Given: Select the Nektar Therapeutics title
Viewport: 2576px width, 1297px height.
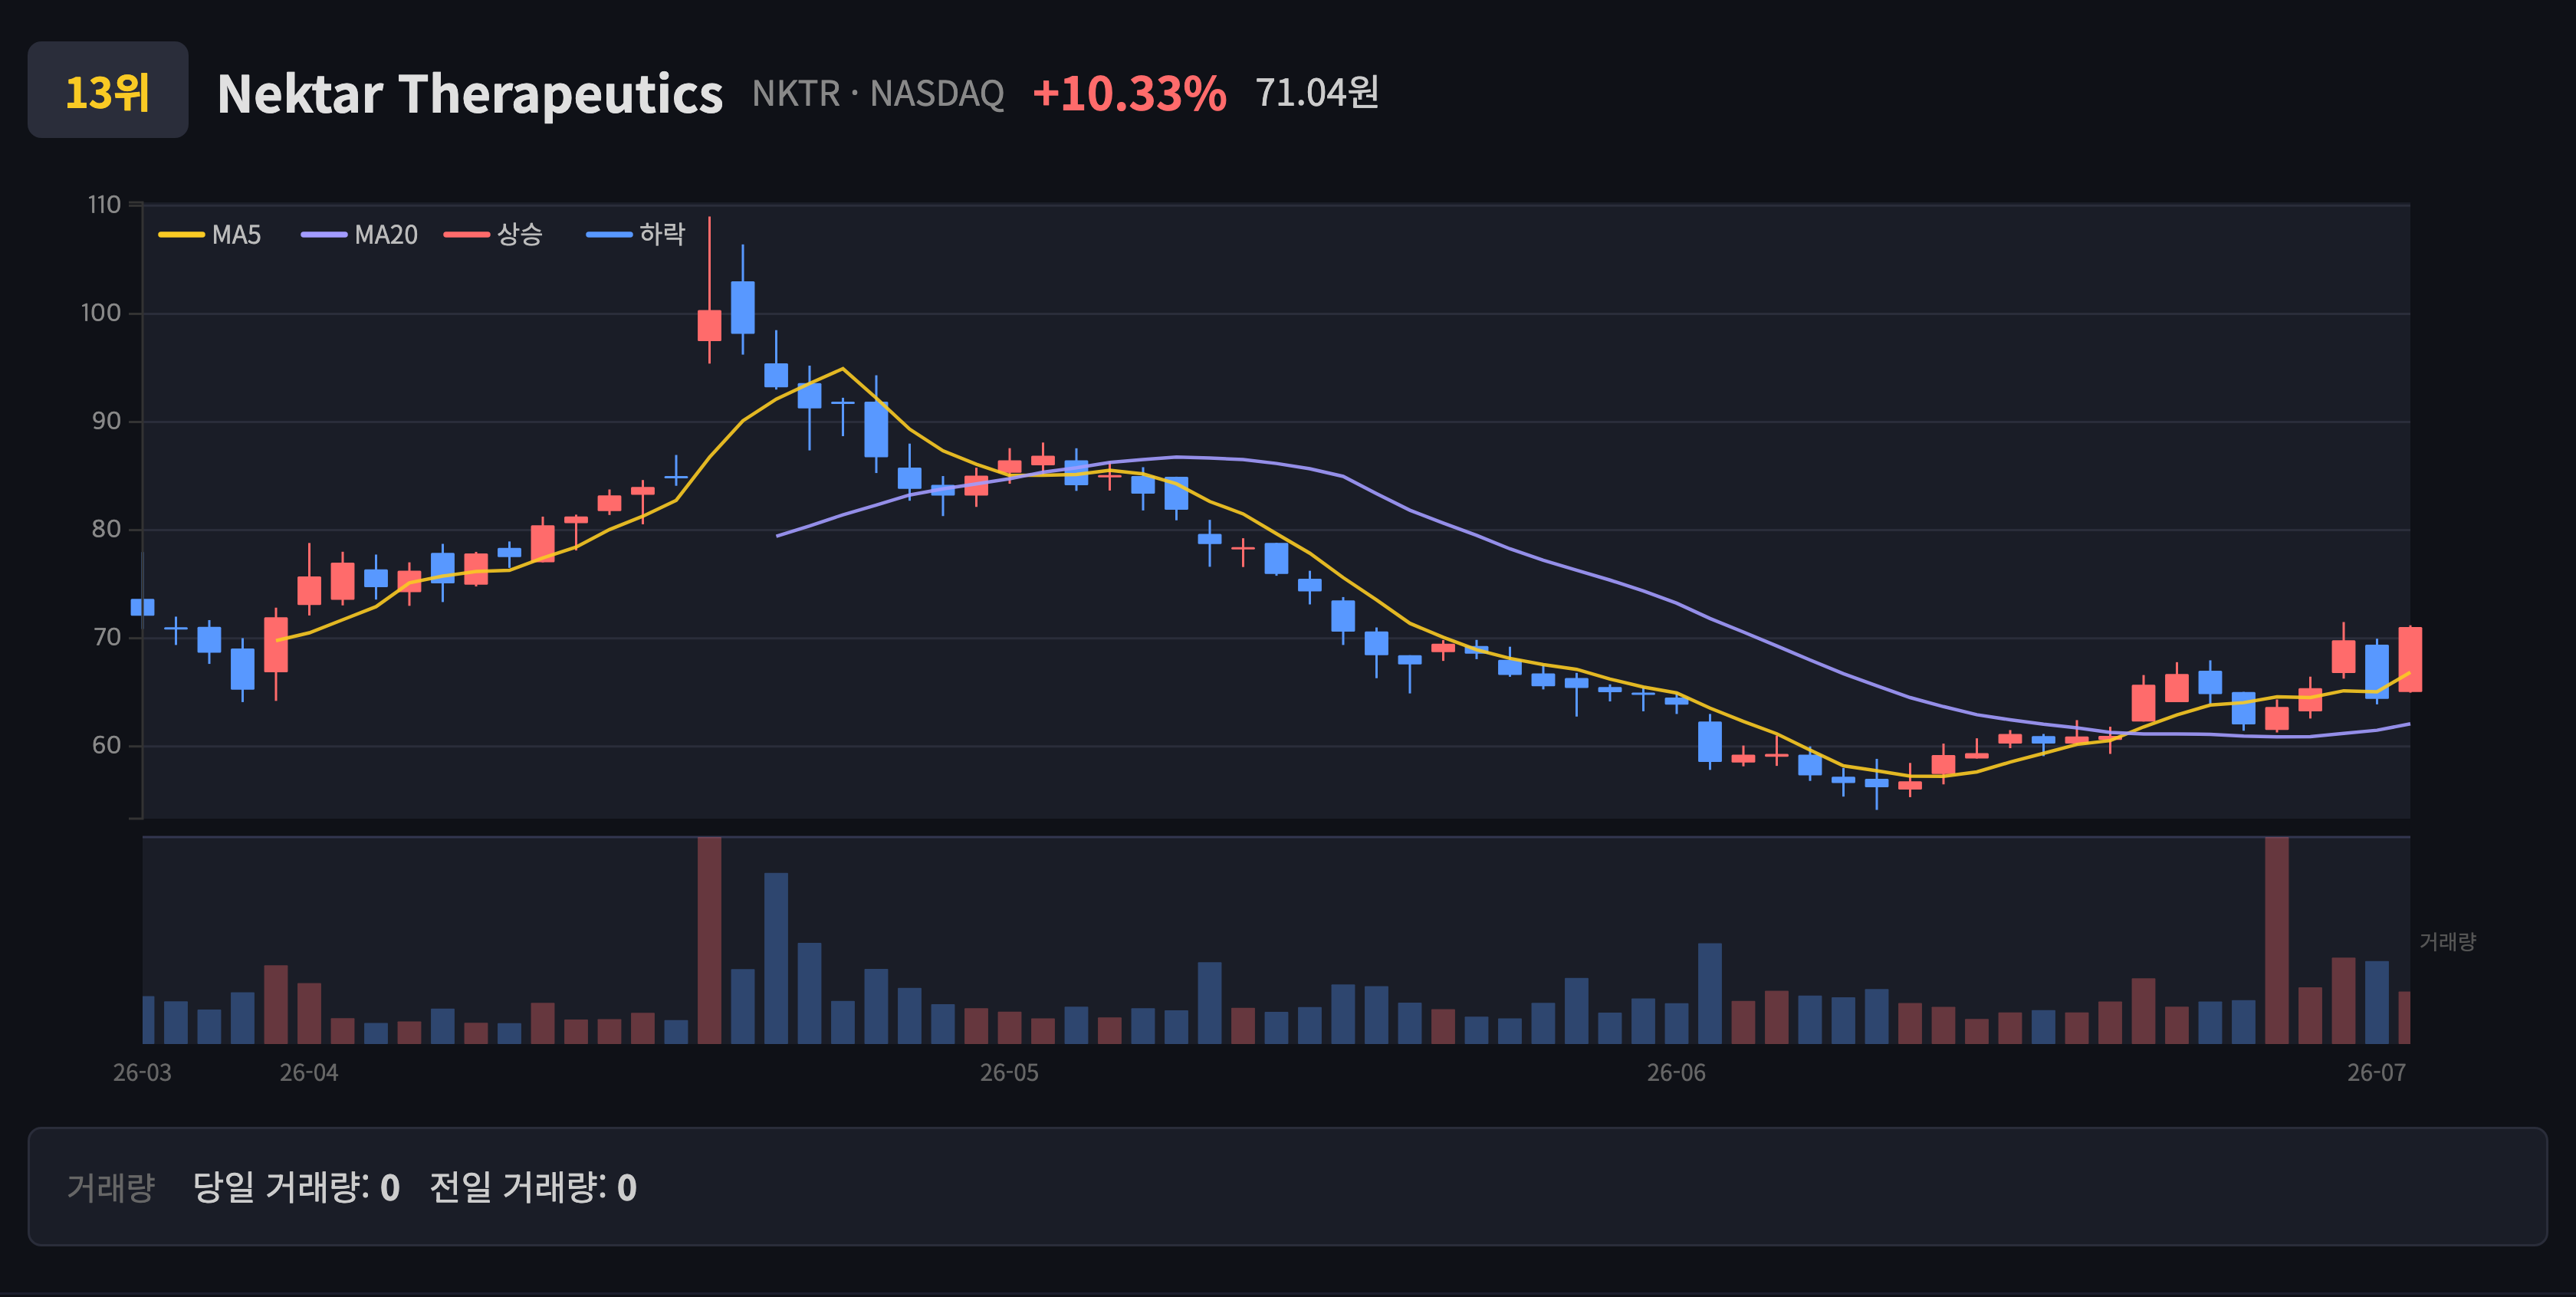Looking at the screenshot, I should (469, 93).
